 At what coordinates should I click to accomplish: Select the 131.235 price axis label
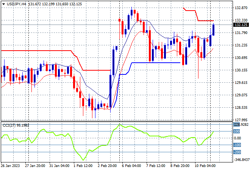click(241, 45)
